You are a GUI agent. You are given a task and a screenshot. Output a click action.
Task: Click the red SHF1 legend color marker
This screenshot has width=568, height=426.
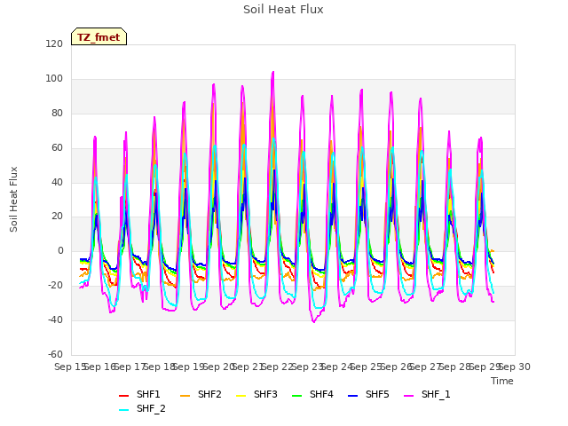pyautogui.click(x=124, y=396)
